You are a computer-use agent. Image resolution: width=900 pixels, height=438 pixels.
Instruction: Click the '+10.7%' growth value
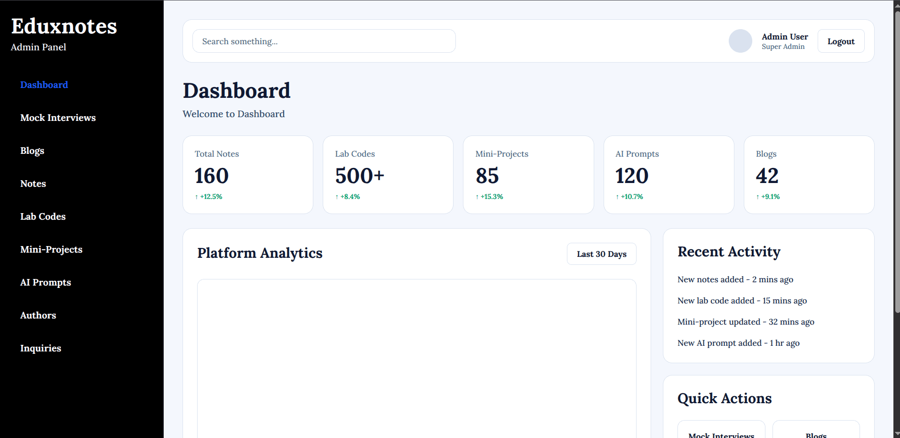(632, 197)
